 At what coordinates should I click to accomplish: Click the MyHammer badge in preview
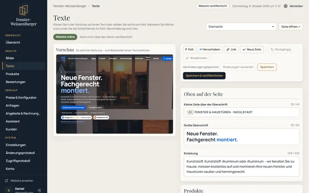click(101, 118)
